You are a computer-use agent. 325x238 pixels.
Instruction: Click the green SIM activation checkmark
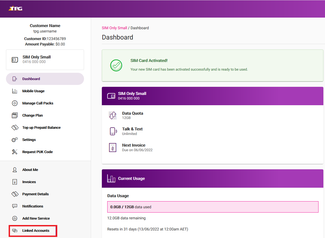pos(116,65)
